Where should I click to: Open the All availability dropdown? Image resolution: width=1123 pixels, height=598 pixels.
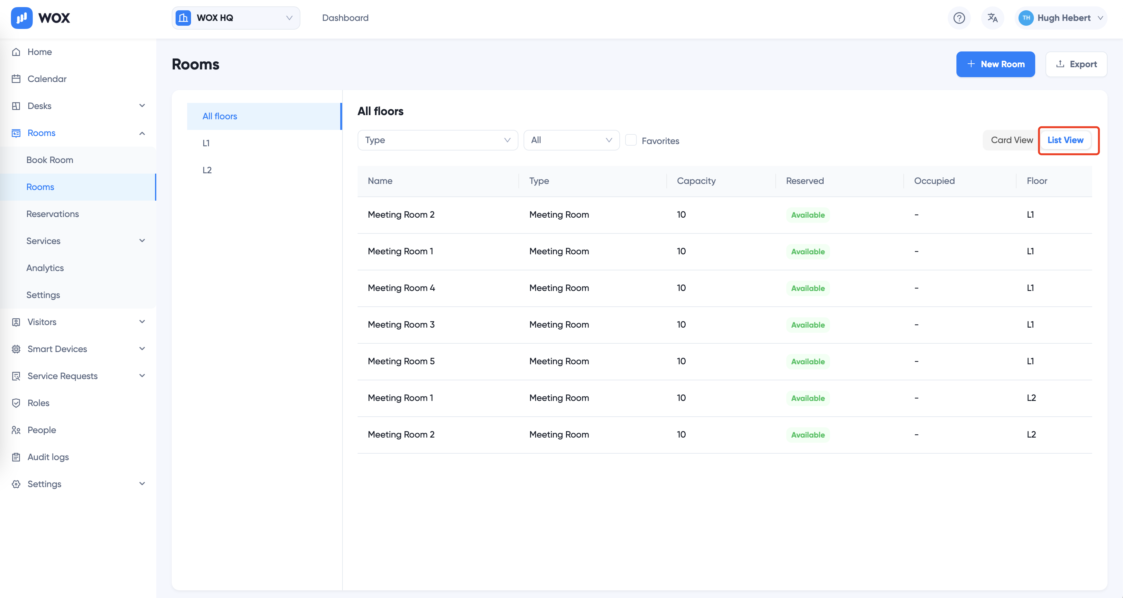tap(571, 140)
